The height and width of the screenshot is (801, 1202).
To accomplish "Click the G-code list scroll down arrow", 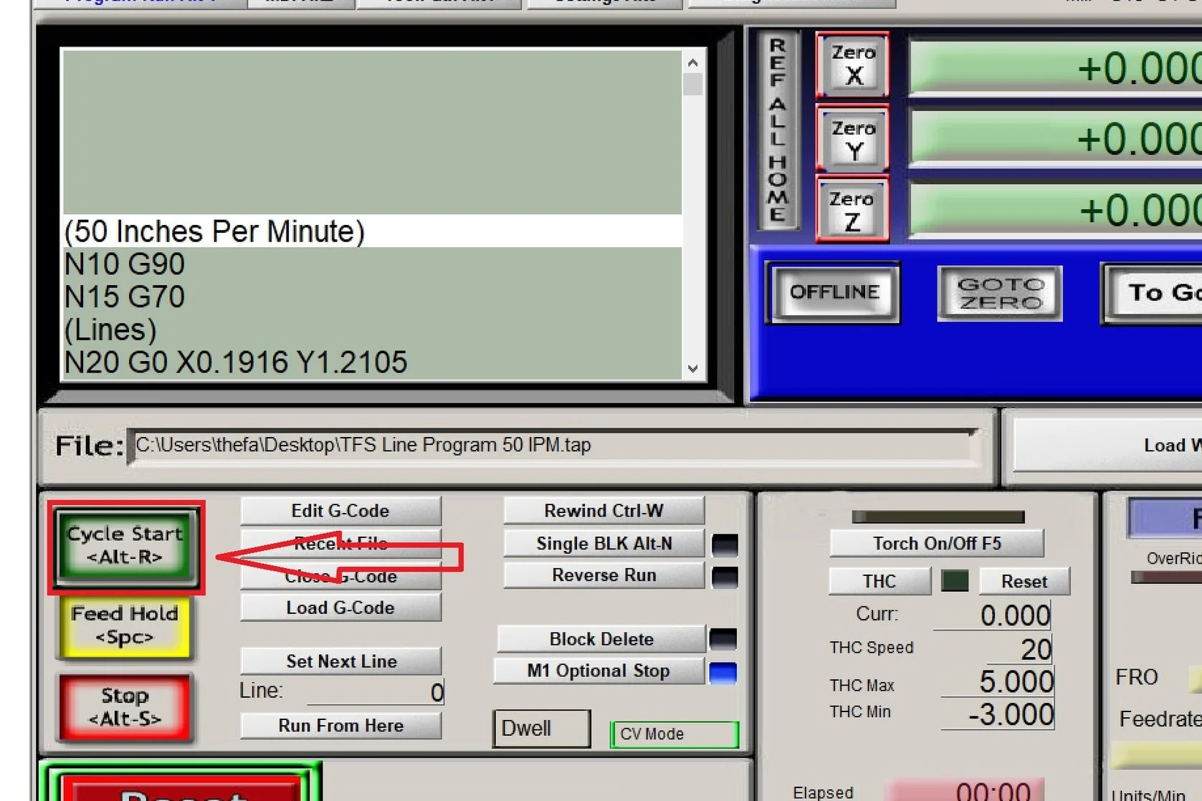I will point(692,369).
